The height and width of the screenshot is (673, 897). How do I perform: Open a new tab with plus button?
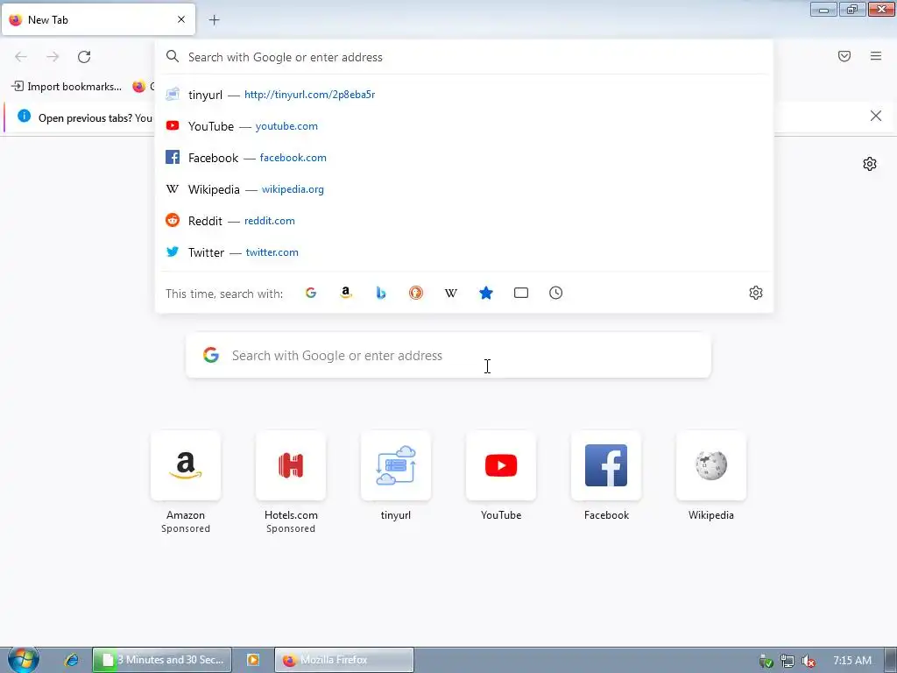coord(214,20)
